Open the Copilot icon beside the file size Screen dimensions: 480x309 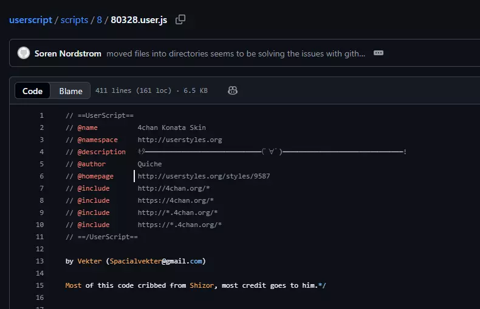coord(233,90)
